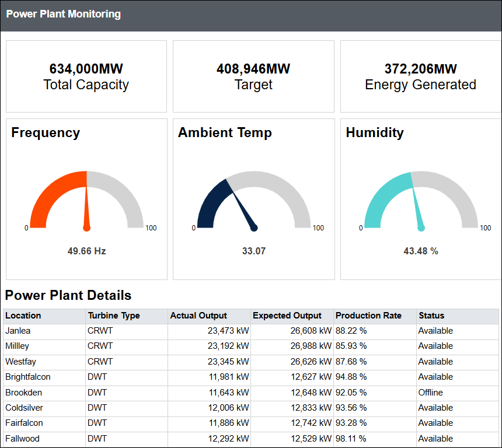Click the 12,006 kW actual output cell
The image size is (502, 448).
click(210, 408)
